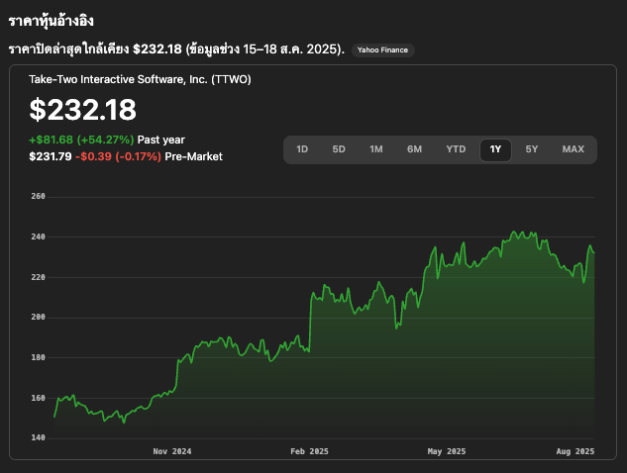Select the 1D time range
Screen dimensions: 627x473
pos(302,149)
